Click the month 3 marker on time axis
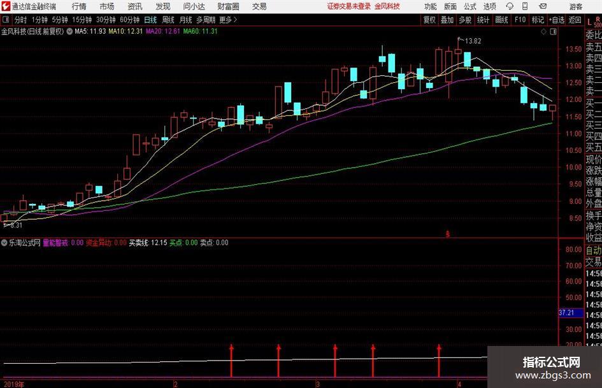 pyautogui.click(x=317, y=384)
